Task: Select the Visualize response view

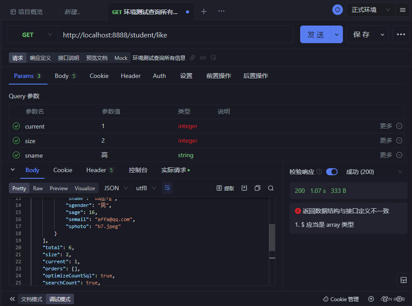Action: point(85,188)
